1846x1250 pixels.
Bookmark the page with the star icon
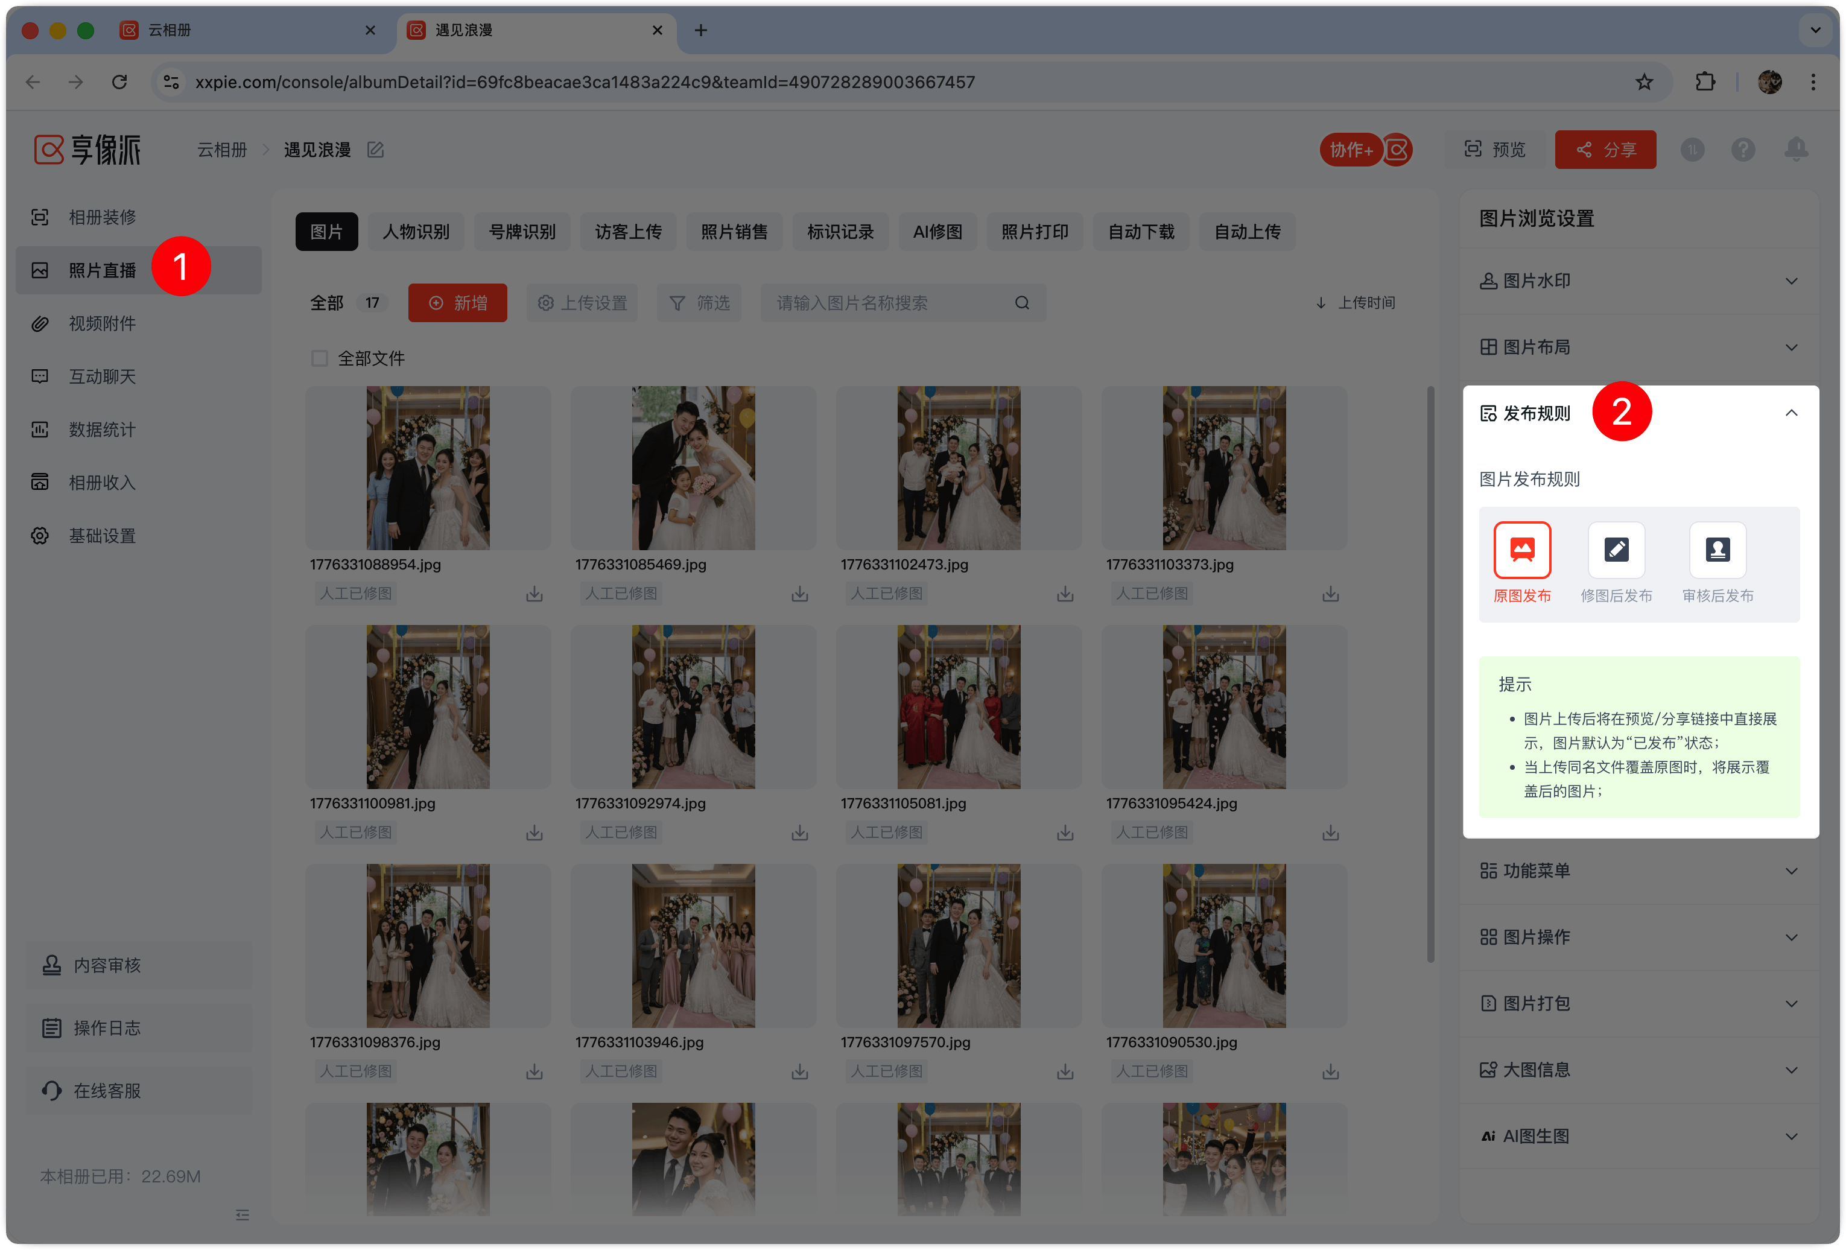pos(1645,82)
